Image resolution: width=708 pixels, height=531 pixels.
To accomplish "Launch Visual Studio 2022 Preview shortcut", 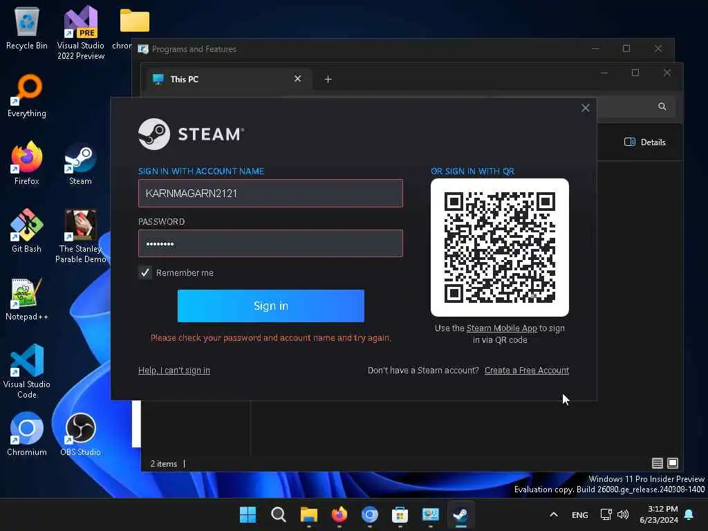I will coord(80,32).
